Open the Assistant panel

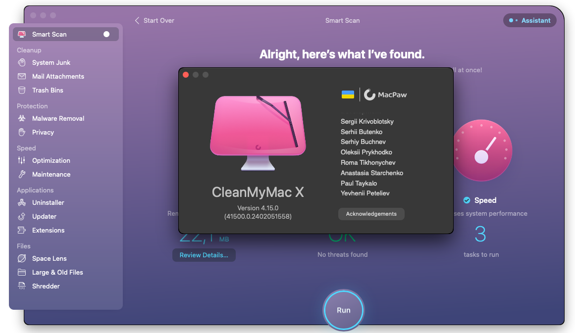click(530, 21)
